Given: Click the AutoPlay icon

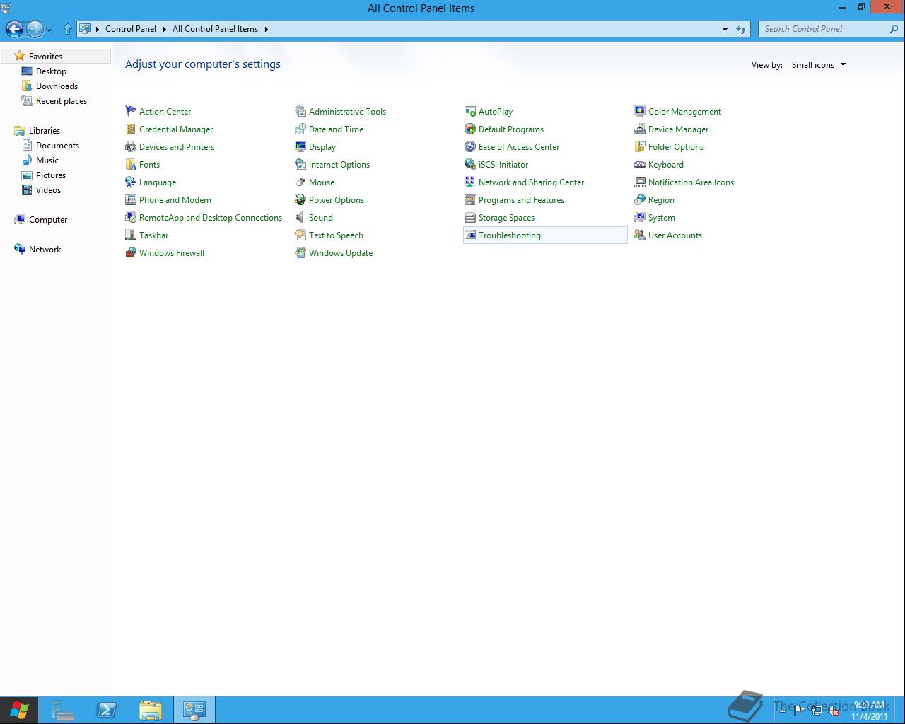Looking at the screenshot, I should (x=470, y=111).
